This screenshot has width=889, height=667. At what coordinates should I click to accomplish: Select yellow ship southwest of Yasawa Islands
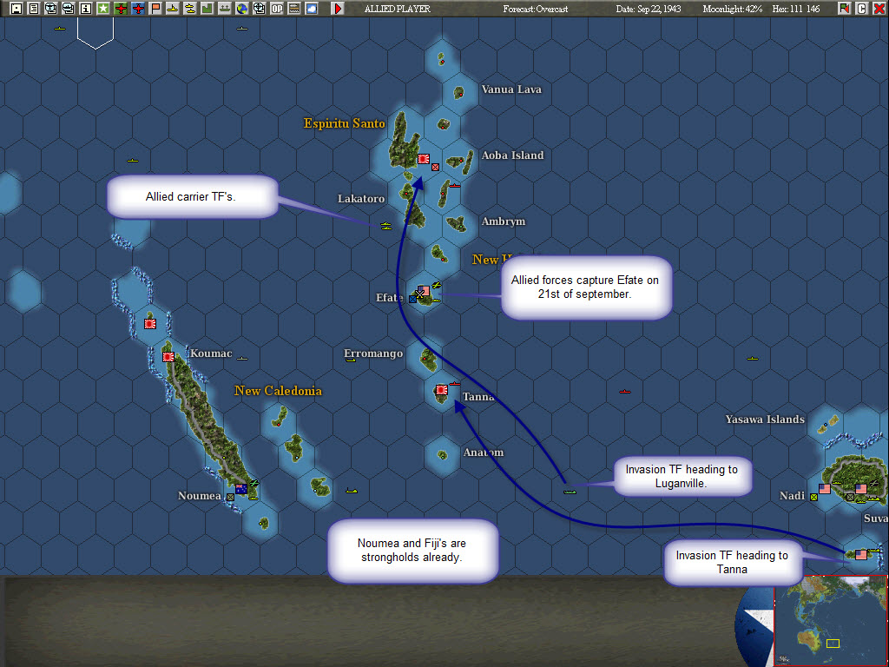[753, 359]
